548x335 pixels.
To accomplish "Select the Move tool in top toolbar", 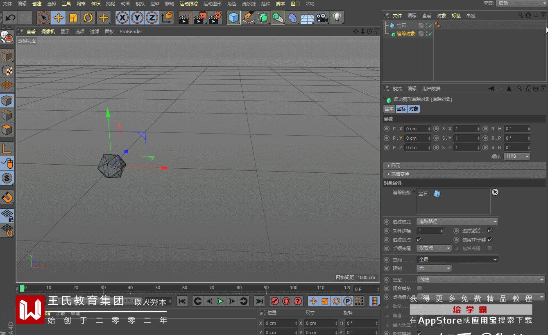I will [59, 18].
